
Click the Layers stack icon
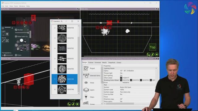point(86,90)
